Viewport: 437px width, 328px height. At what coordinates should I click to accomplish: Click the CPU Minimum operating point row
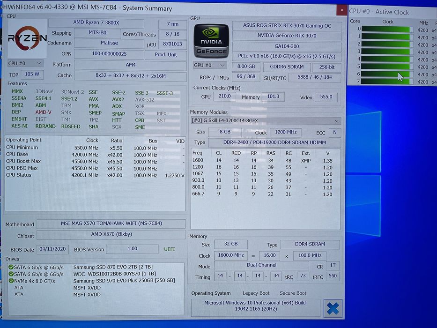click(95, 148)
